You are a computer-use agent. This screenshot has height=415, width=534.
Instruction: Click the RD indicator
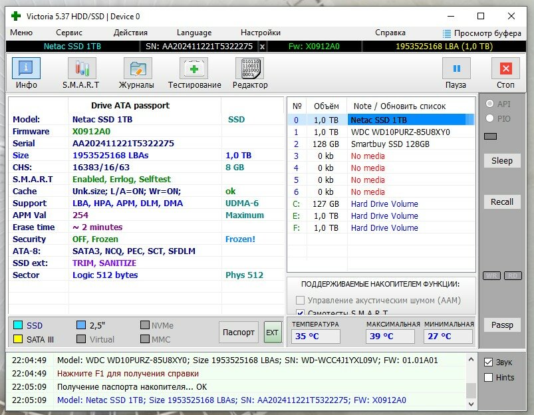point(513,275)
